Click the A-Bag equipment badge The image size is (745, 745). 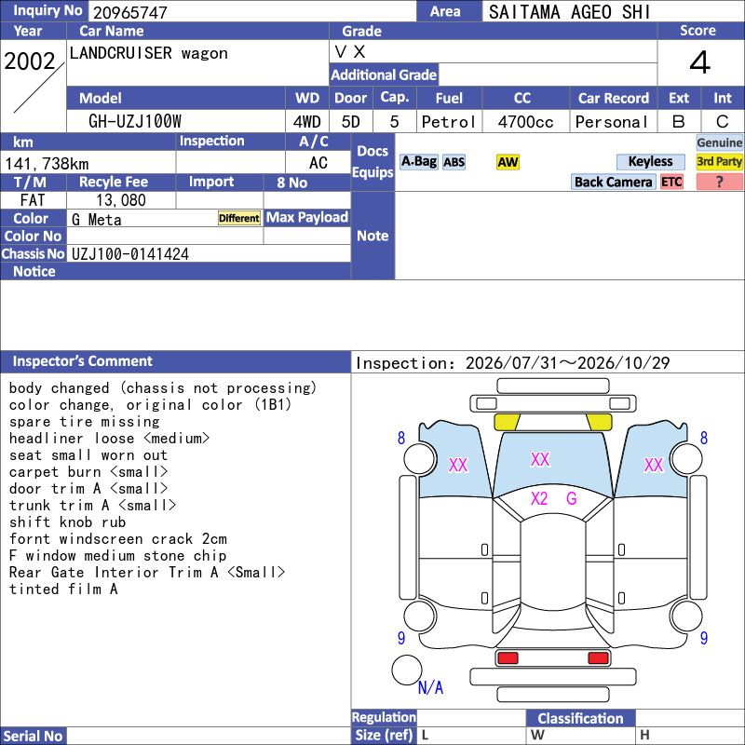point(418,161)
